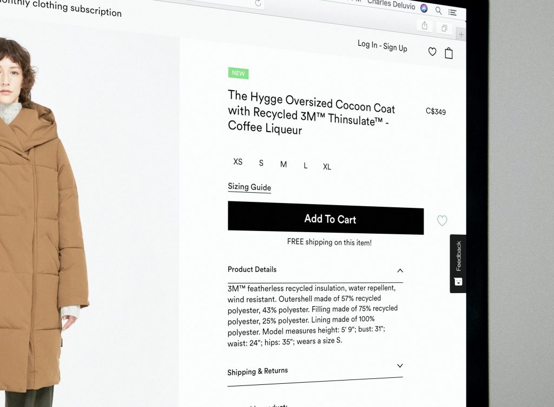Expand the Shipping & Returns section
The width and height of the screenshot is (554, 407).
(x=400, y=366)
